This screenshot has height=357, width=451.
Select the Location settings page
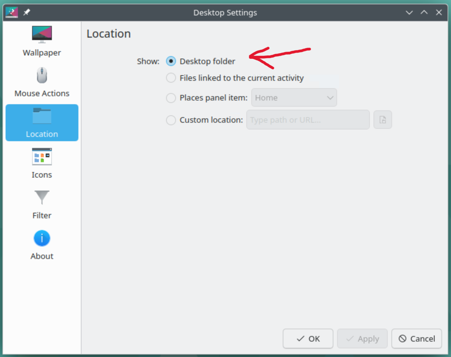point(42,123)
